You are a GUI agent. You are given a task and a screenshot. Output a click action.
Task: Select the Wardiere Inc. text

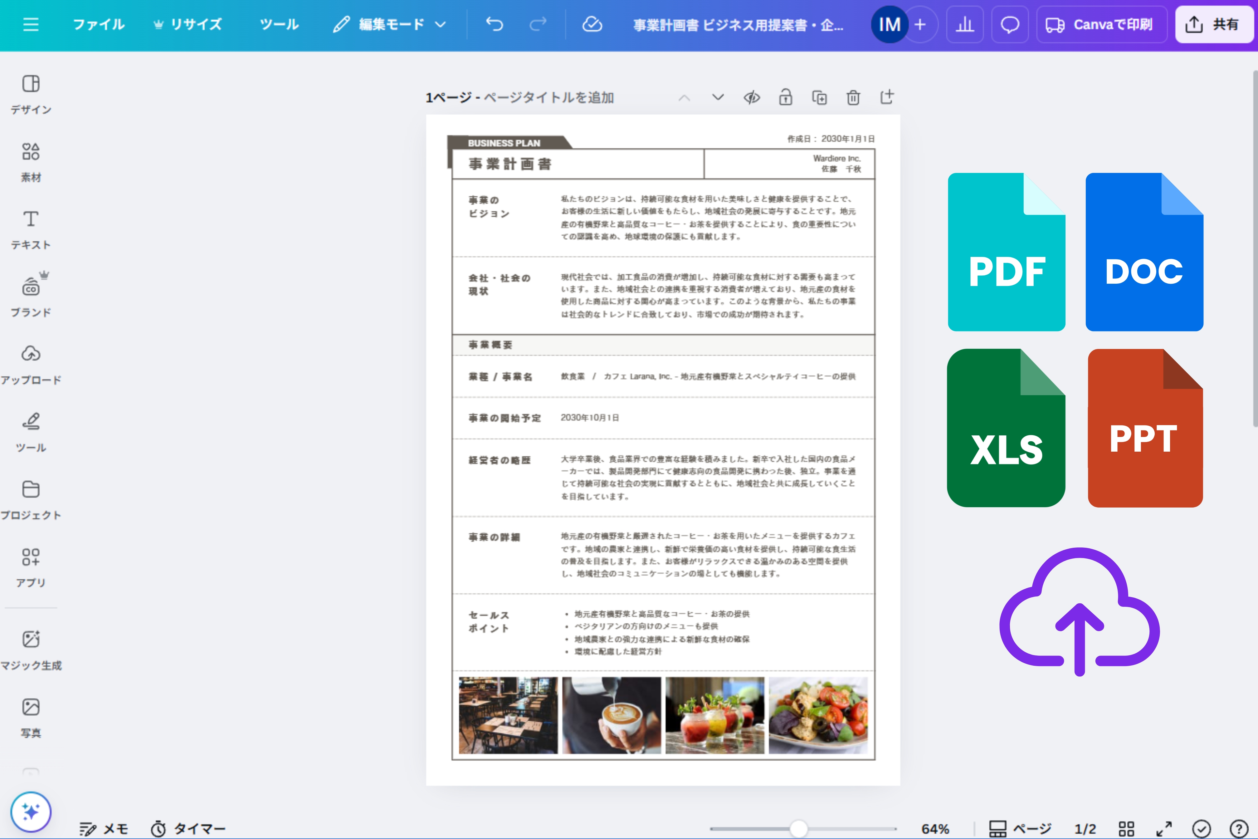coord(837,158)
